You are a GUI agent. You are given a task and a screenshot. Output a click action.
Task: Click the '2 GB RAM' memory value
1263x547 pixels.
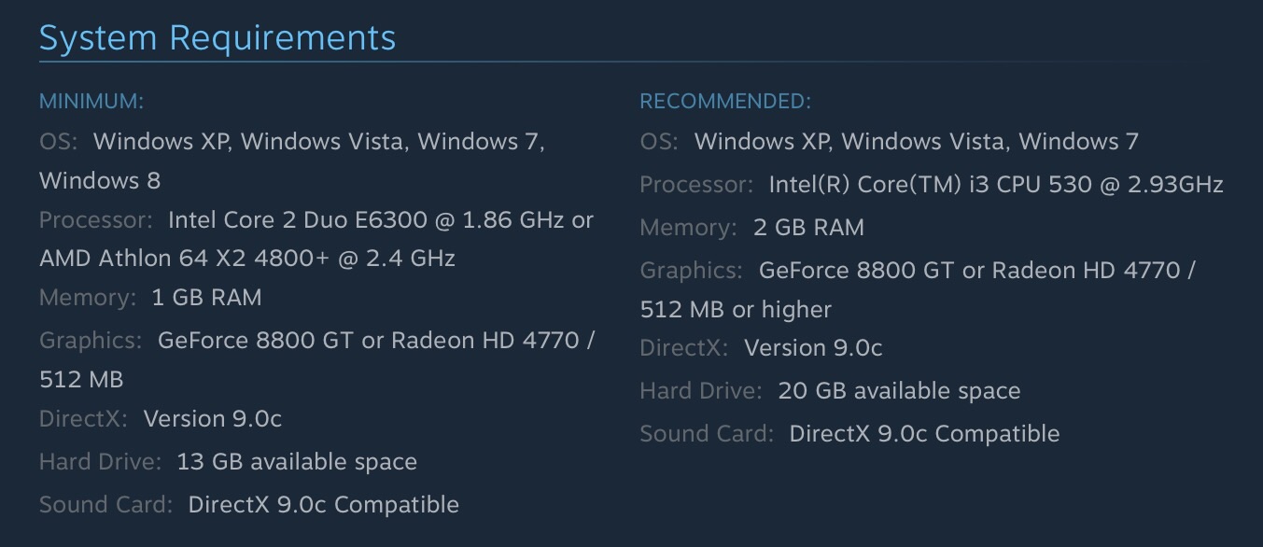tap(808, 227)
